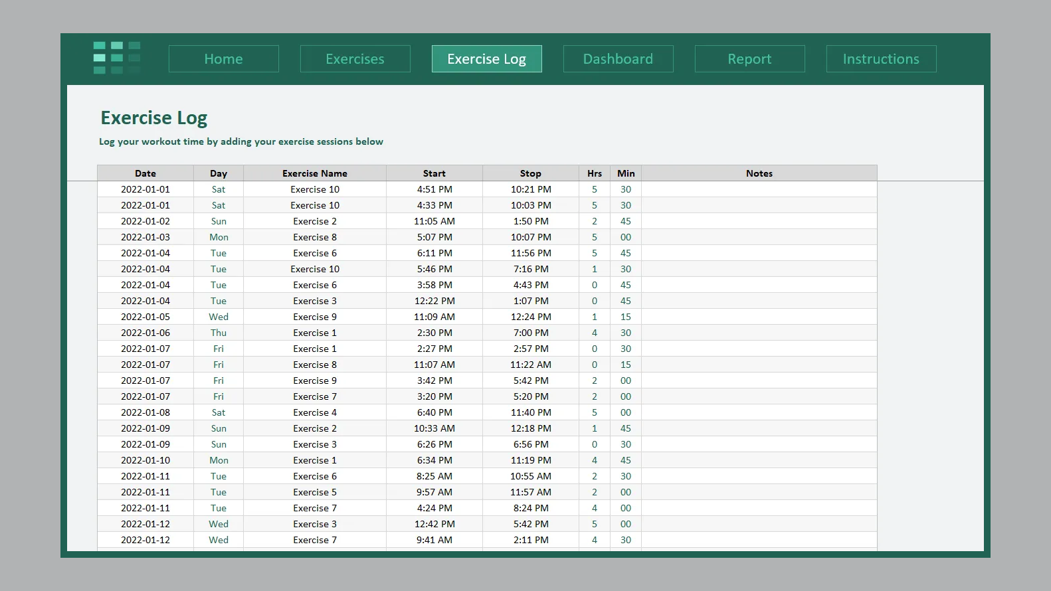Click the Notes cell in first row

[759, 189]
